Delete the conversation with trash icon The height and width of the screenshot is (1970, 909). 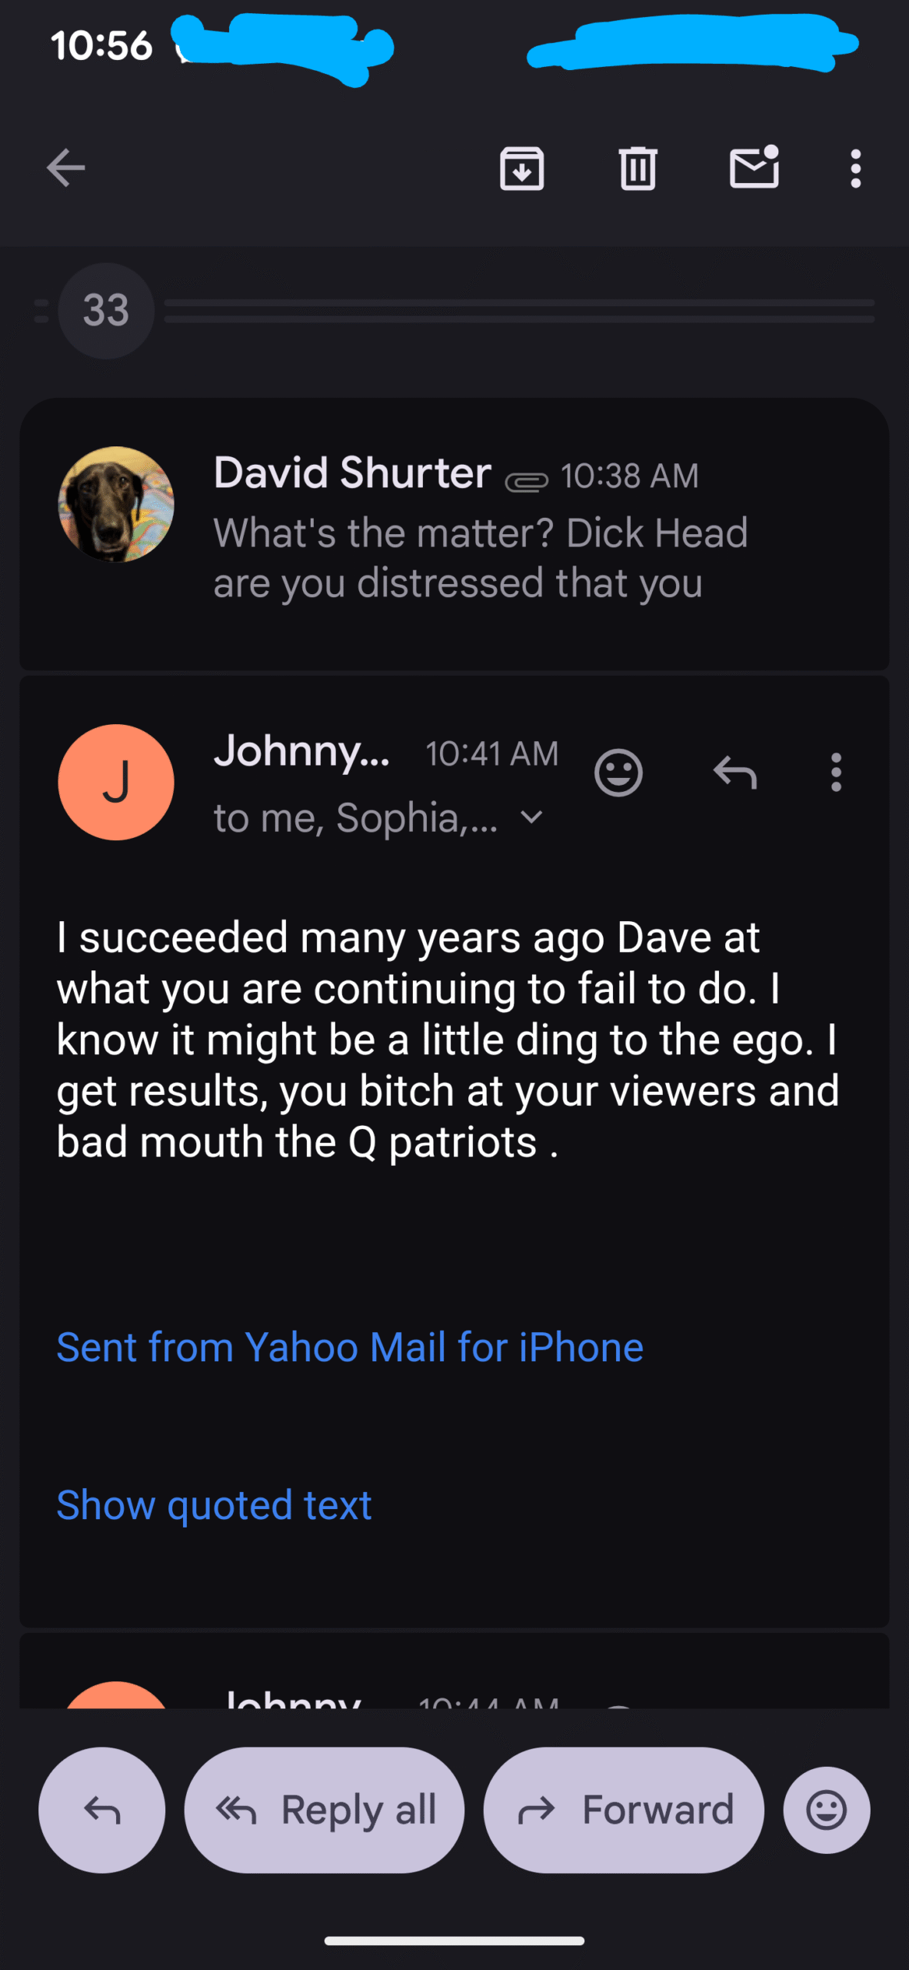click(638, 168)
